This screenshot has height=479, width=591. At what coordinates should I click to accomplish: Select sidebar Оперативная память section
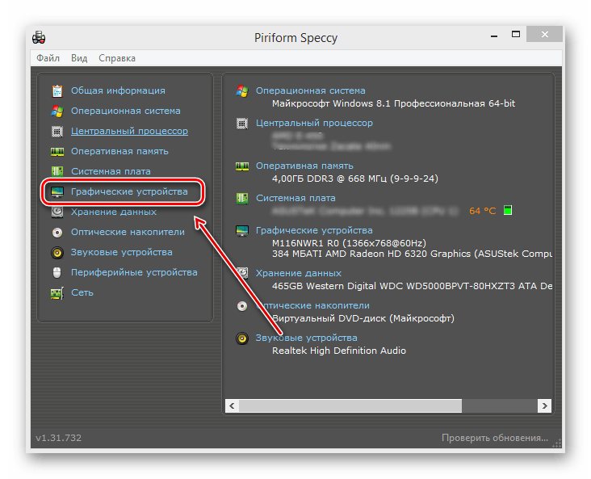(119, 151)
